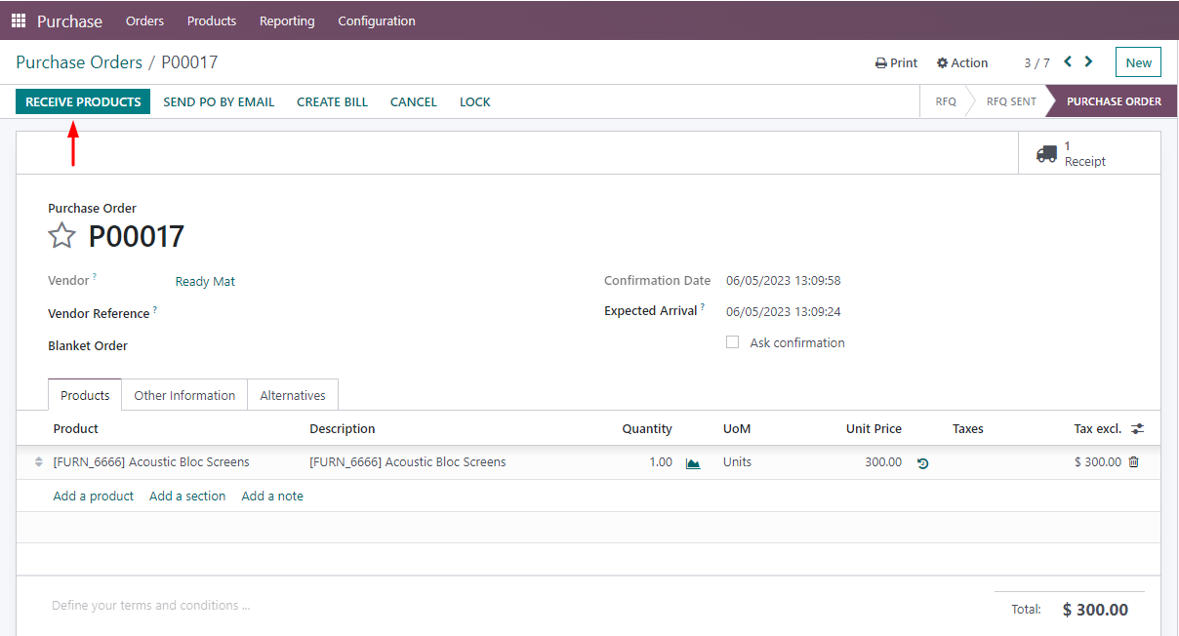1179x636 pixels.
Task: Open forecast chart icon beside quantity
Action: coord(693,463)
